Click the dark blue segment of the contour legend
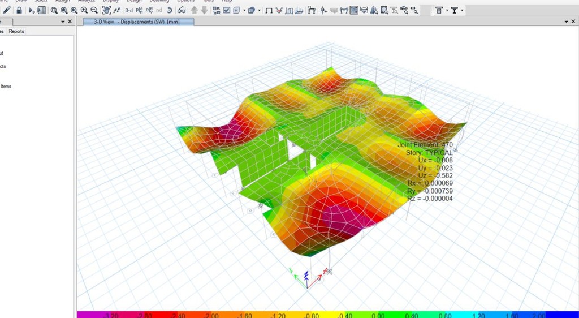 point(562,315)
